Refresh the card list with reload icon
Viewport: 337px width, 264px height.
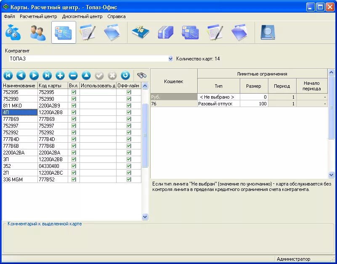pos(125,76)
